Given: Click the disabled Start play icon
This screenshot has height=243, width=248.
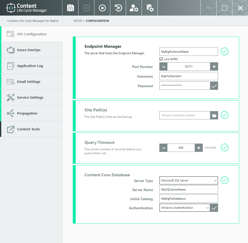Looking at the screenshot, I should point(86,8).
